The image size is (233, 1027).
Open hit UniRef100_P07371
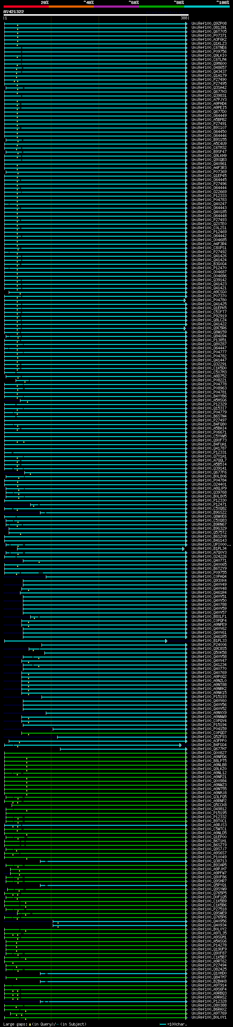pos(209,35)
